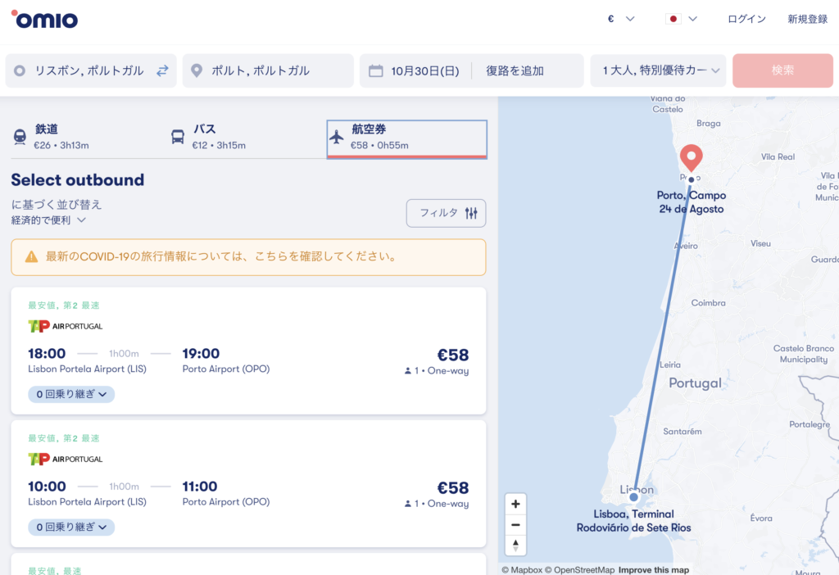Zoom out on the map
The image size is (839, 575).
[515, 524]
